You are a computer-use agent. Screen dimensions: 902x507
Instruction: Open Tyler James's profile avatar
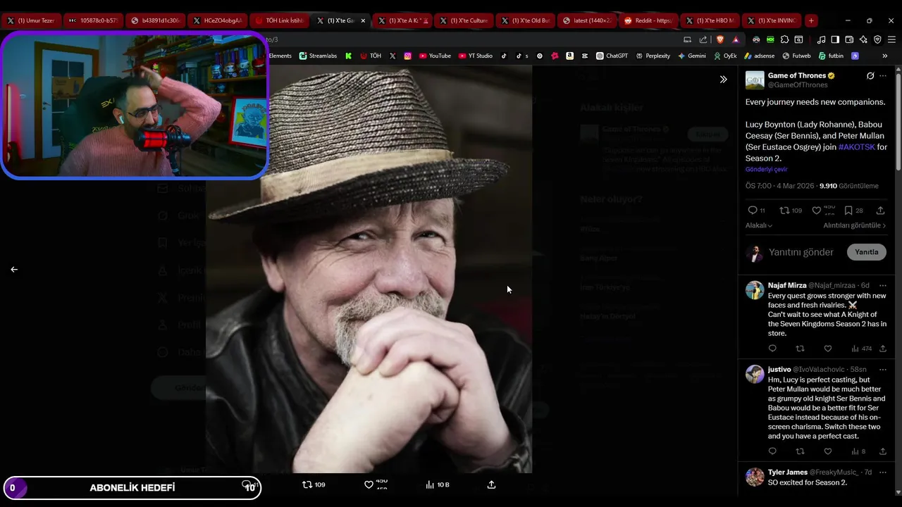[755, 477]
